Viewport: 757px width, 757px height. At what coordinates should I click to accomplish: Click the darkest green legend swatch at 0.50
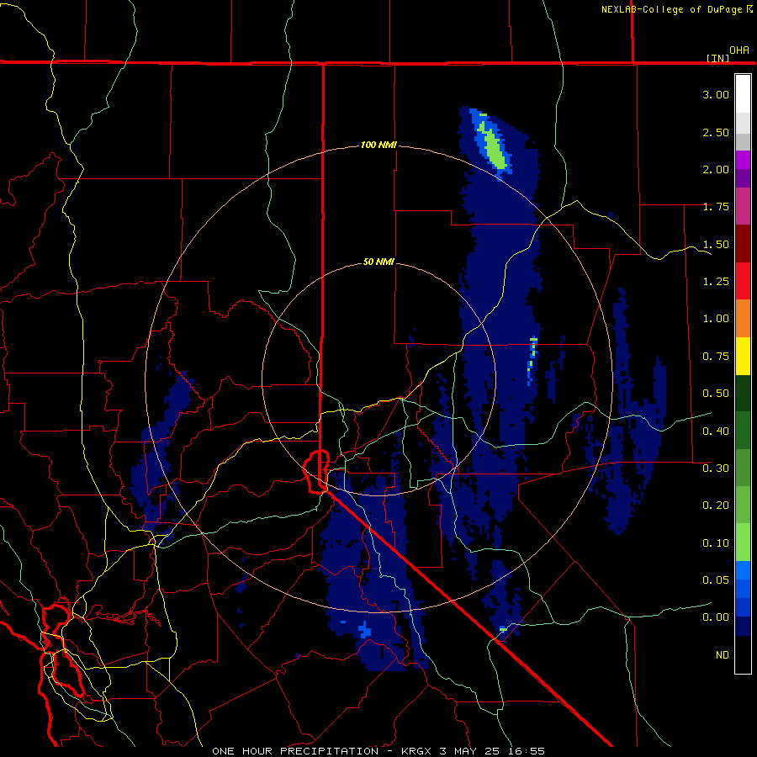click(x=743, y=393)
